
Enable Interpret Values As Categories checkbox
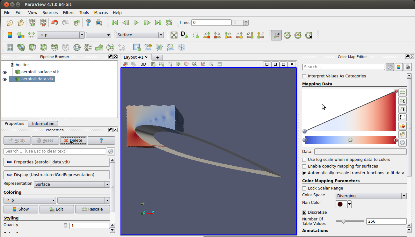pyautogui.click(x=304, y=76)
